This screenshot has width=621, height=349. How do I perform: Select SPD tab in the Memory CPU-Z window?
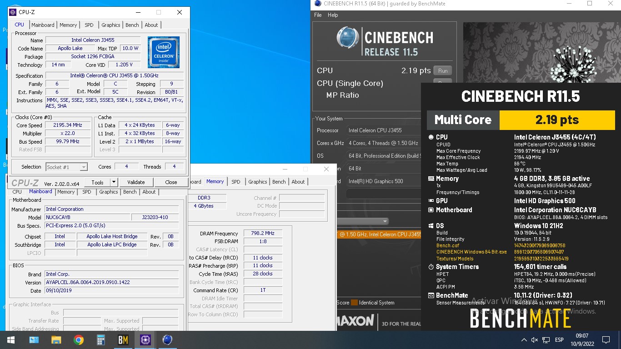click(x=236, y=182)
